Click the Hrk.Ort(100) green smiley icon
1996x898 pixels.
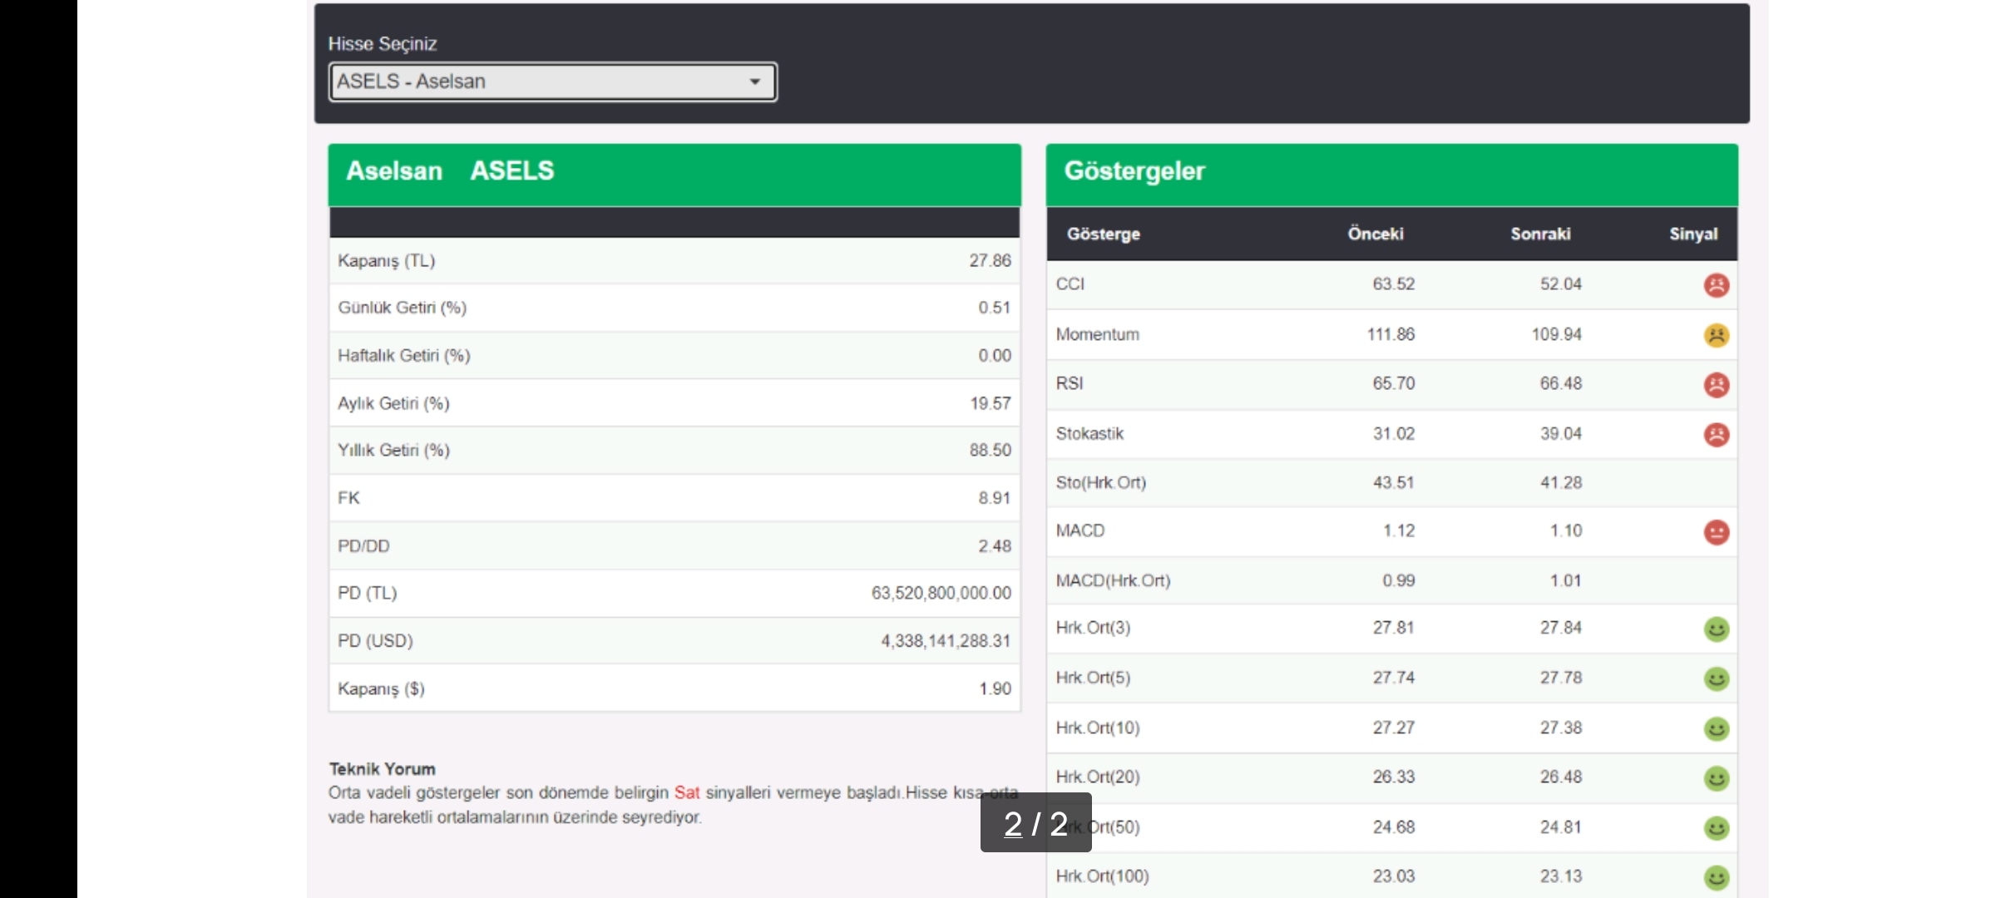(1716, 877)
